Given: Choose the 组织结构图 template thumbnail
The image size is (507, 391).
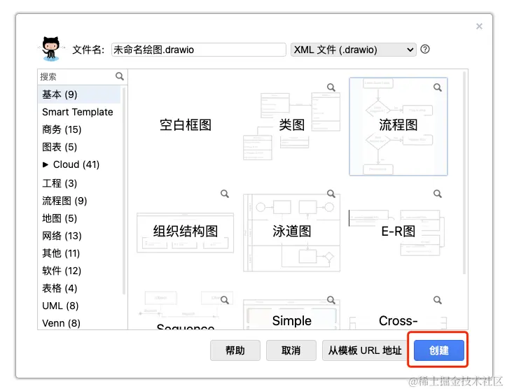Looking at the screenshot, I should click(186, 232).
